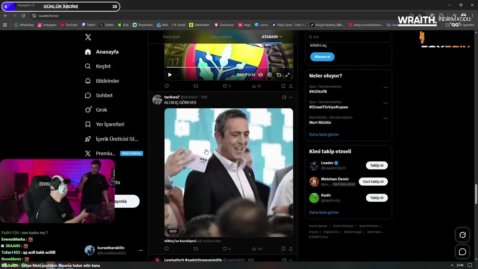Open #KONvFB trending topic
The height and width of the screenshot is (269, 478).
(318, 92)
